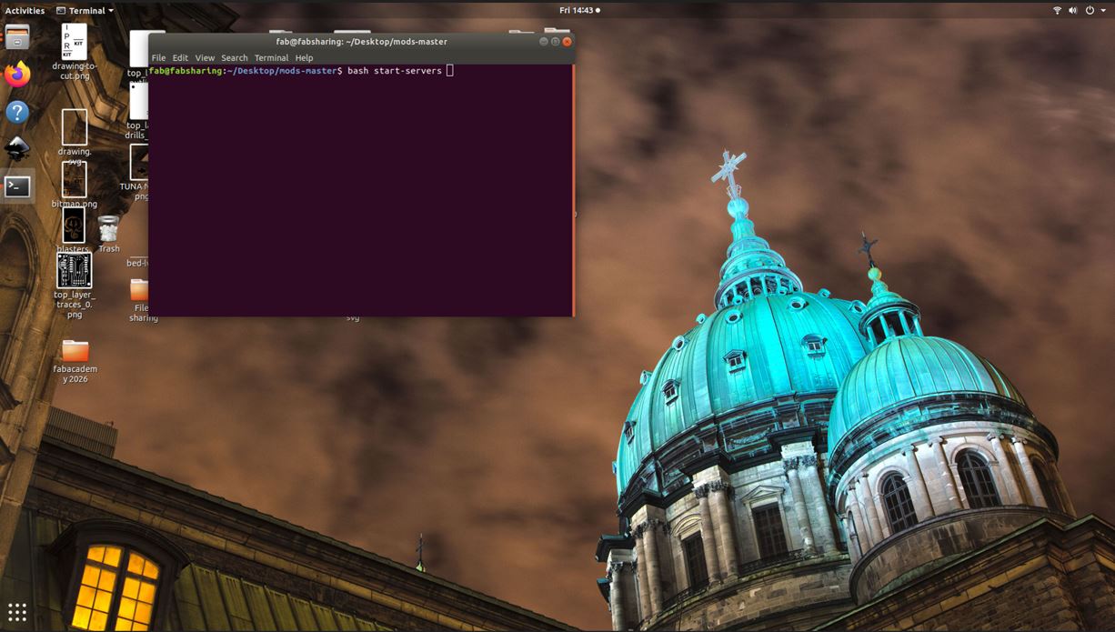Open the Wi-Fi network indicator
This screenshot has width=1115, height=632.
point(1057,10)
